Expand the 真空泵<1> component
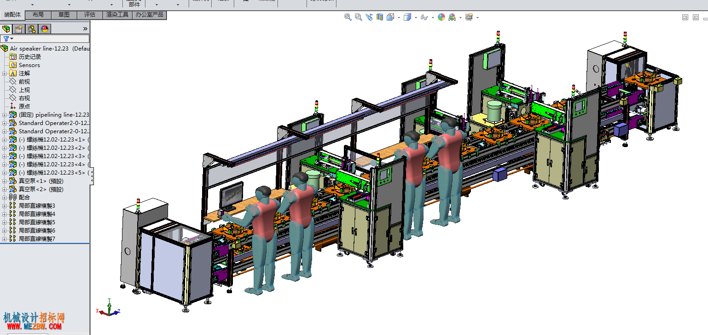This screenshot has width=708, height=335. pyautogui.click(x=5, y=181)
